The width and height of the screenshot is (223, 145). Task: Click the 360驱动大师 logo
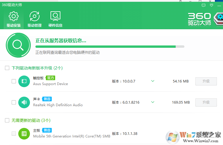(x=200, y=19)
